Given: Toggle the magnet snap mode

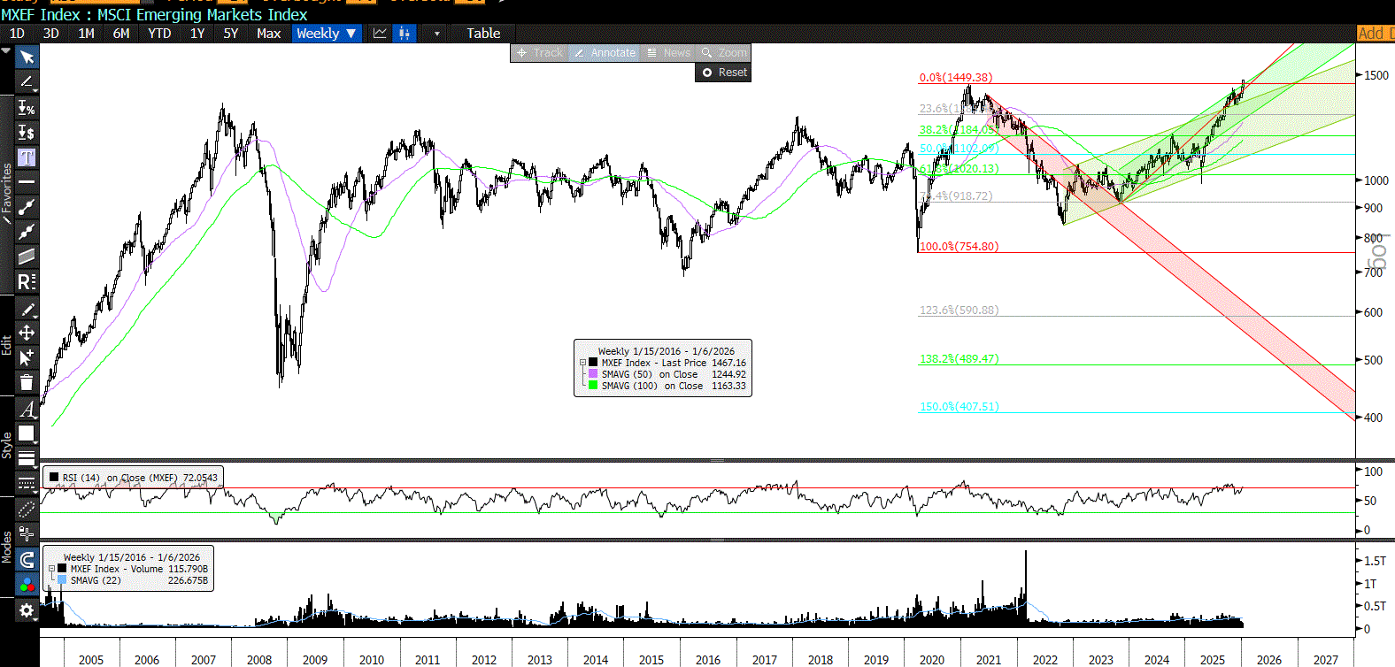Looking at the screenshot, I should click(x=27, y=559).
